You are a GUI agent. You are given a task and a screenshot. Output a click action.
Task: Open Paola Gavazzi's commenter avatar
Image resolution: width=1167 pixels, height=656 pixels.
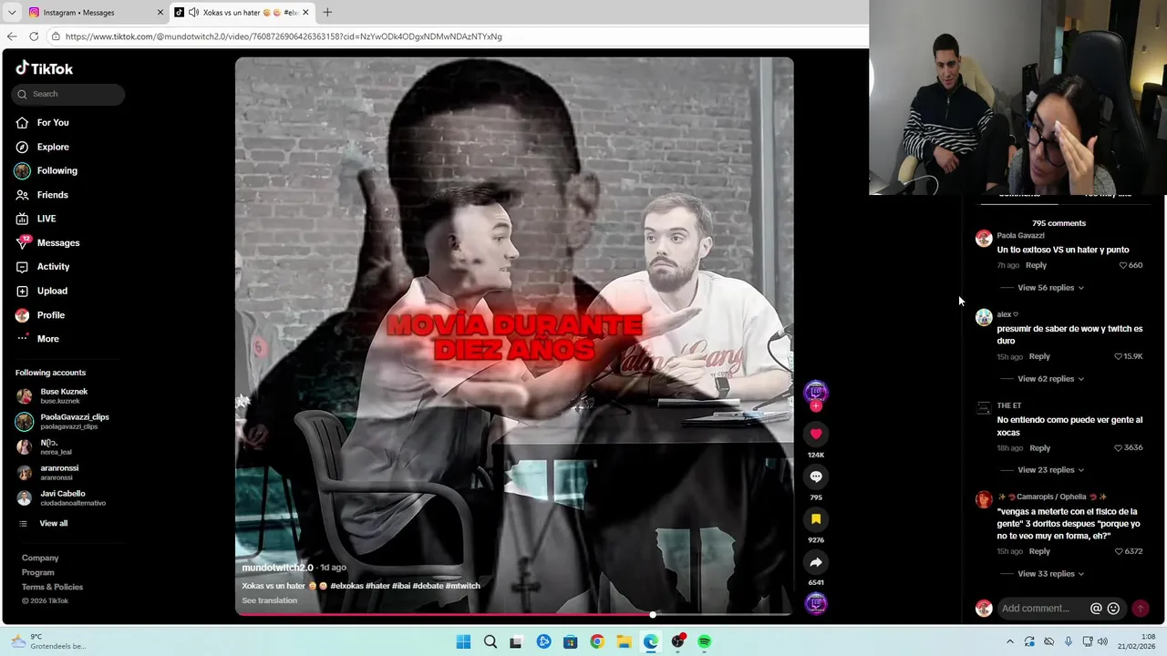click(984, 239)
